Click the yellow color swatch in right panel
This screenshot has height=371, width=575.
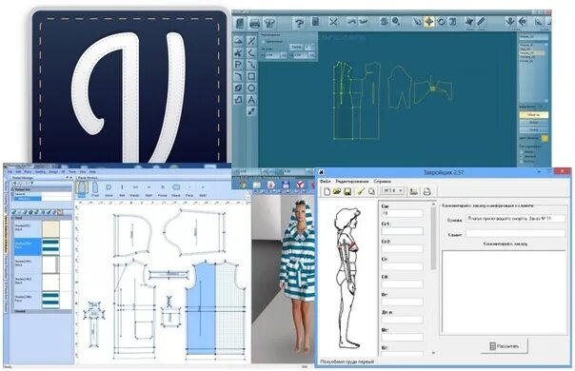545,138
